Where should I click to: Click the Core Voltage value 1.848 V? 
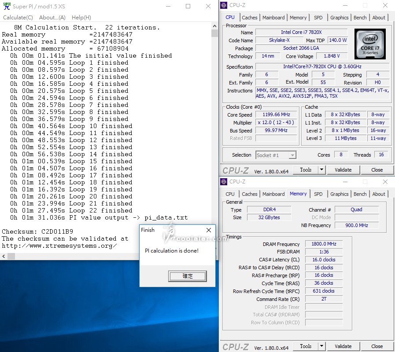(x=332, y=56)
